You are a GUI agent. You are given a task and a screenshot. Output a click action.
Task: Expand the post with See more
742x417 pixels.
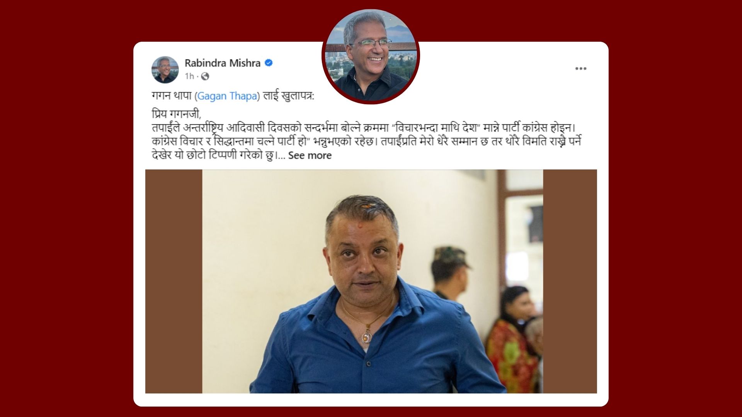pos(310,155)
